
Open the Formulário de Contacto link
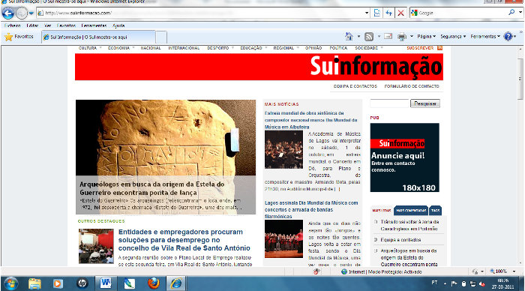pyautogui.click(x=412, y=86)
